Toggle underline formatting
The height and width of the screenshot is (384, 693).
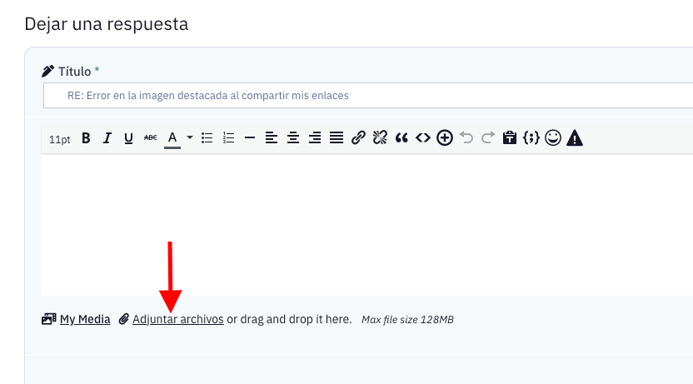128,138
